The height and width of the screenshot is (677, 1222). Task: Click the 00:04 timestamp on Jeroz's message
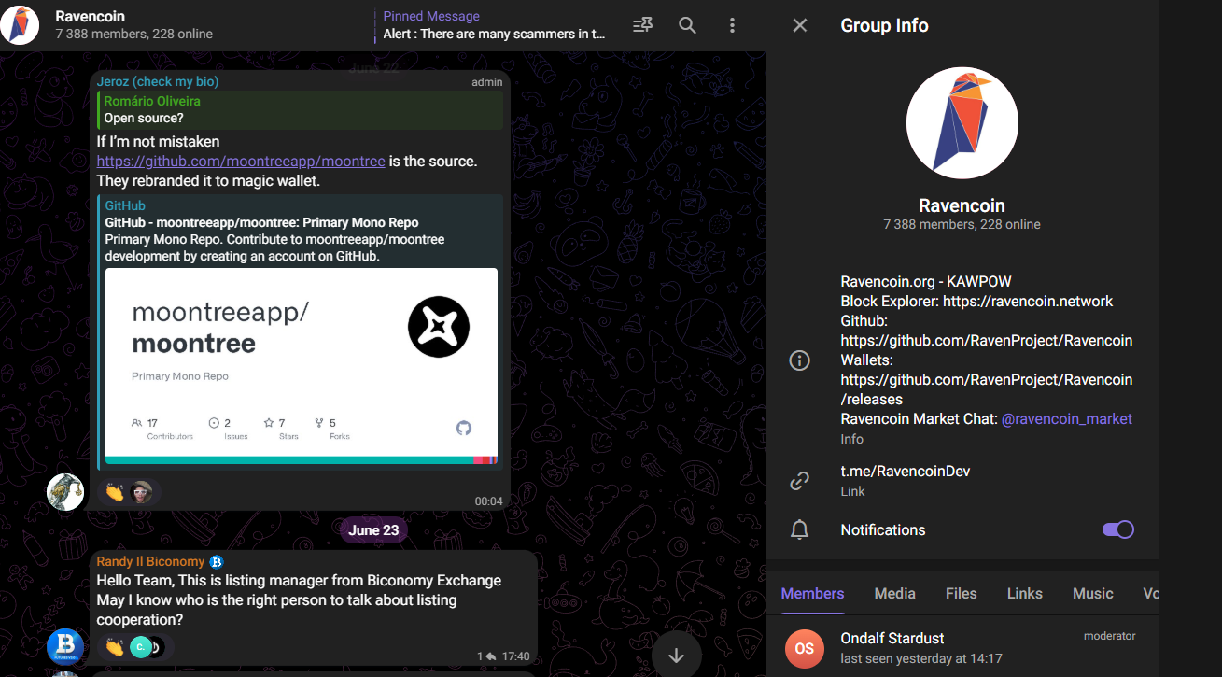tap(489, 501)
